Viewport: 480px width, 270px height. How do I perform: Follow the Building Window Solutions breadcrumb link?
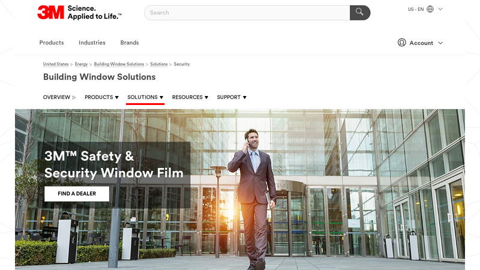(x=119, y=64)
